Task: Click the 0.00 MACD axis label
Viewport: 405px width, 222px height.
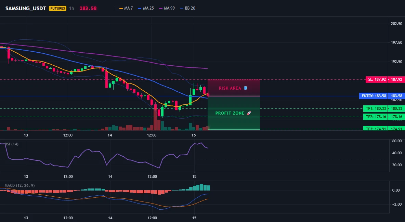Action: (x=396, y=190)
